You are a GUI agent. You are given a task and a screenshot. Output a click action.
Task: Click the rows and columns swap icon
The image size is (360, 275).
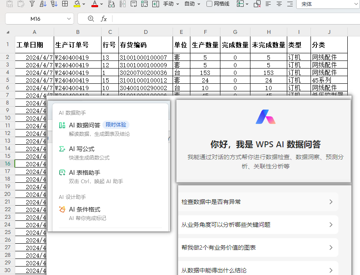tap(111, 4)
